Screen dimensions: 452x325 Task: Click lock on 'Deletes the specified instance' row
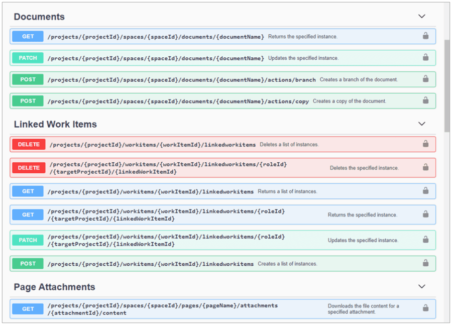point(425,168)
